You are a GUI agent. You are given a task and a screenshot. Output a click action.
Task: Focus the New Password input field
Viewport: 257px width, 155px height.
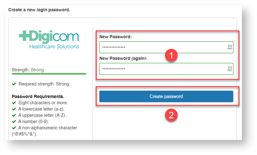[x=166, y=47]
